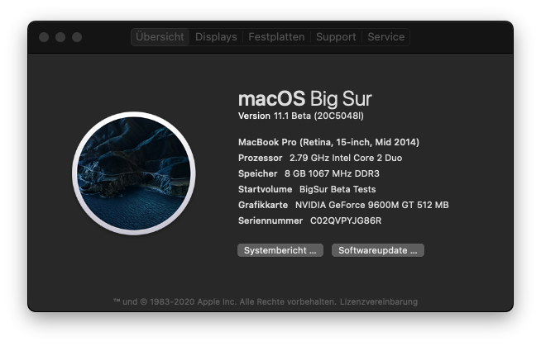Click the Seriennummer label
Image resolution: width=541 pixels, height=346 pixels.
point(270,220)
